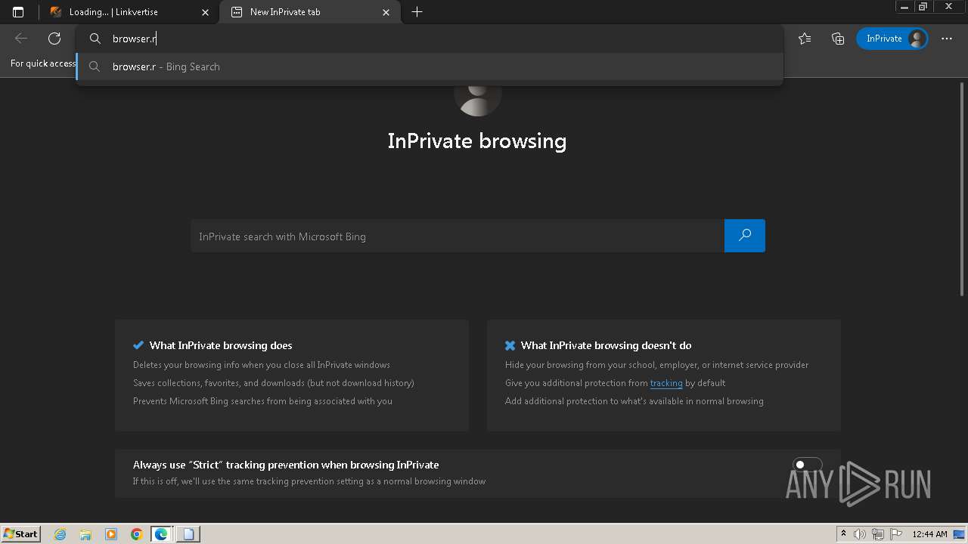The width and height of the screenshot is (968, 544).
Task: Click the 'What InPrivate browsing doesn't do' heading
Action: [x=607, y=345]
